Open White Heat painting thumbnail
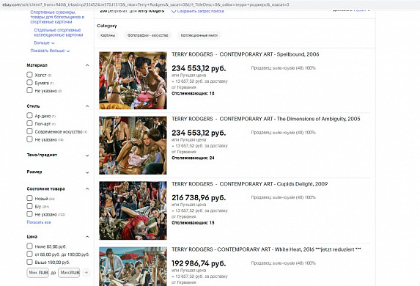The image size is (420, 286). click(x=133, y=266)
